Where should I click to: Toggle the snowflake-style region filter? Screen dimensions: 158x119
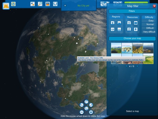tap(113, 29)
